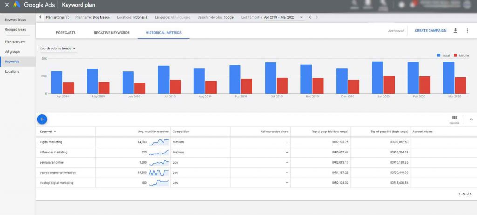The width and height of the screenshot is (477, 215).
Task: Switch to the Forecasts tab
Action: [66, 33]
